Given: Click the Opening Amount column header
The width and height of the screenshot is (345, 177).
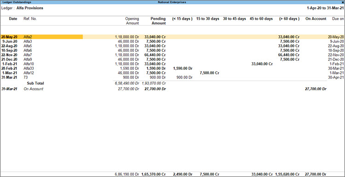Looking at the screenshot, I should (132, 21).
